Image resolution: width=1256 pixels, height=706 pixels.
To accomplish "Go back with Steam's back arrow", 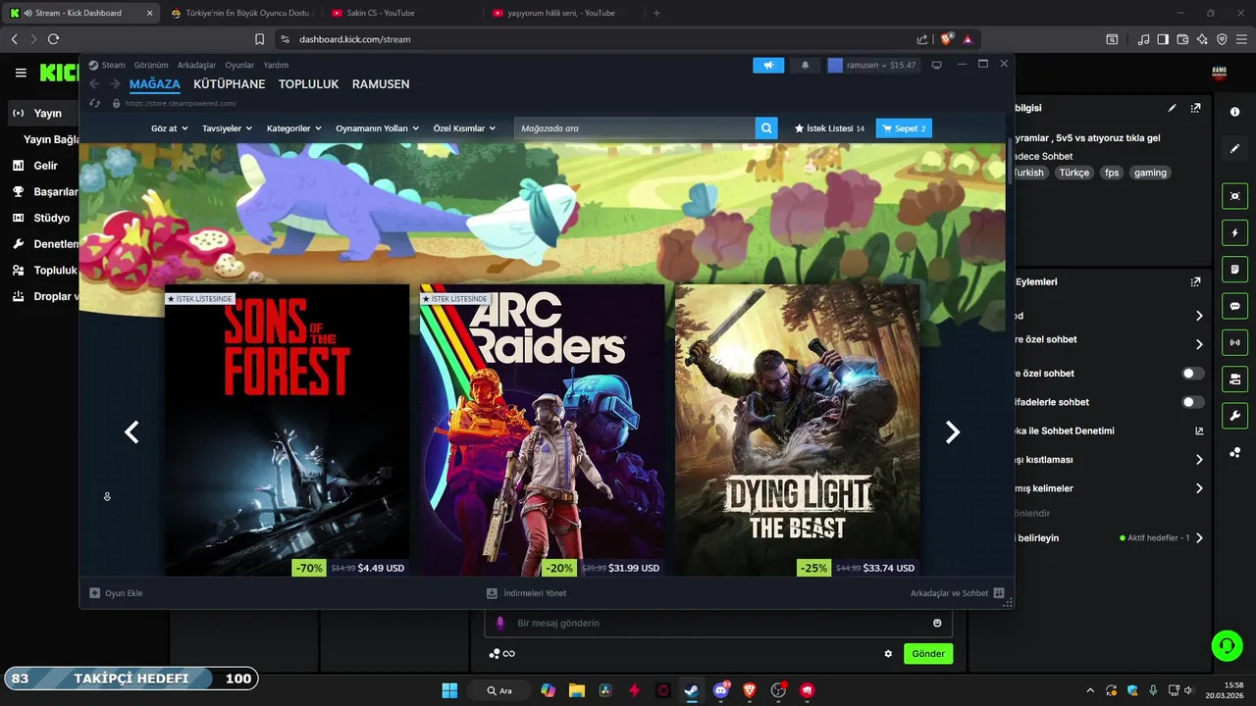I will [95, 84].
